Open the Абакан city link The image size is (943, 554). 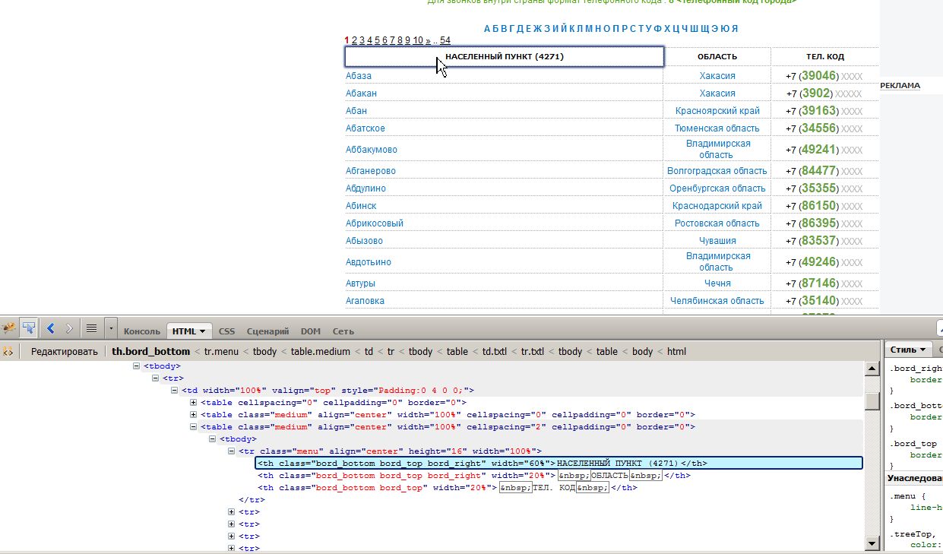pos(361,93)
